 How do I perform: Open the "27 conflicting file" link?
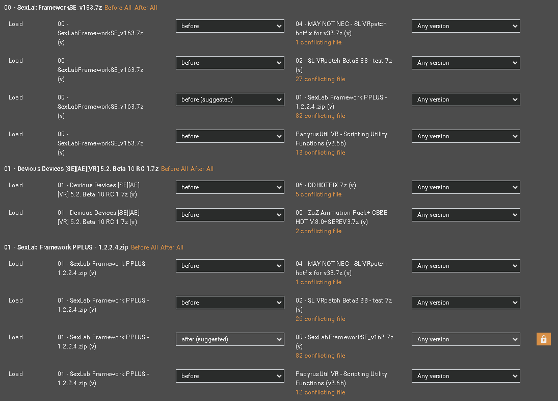tap(320, 79)
